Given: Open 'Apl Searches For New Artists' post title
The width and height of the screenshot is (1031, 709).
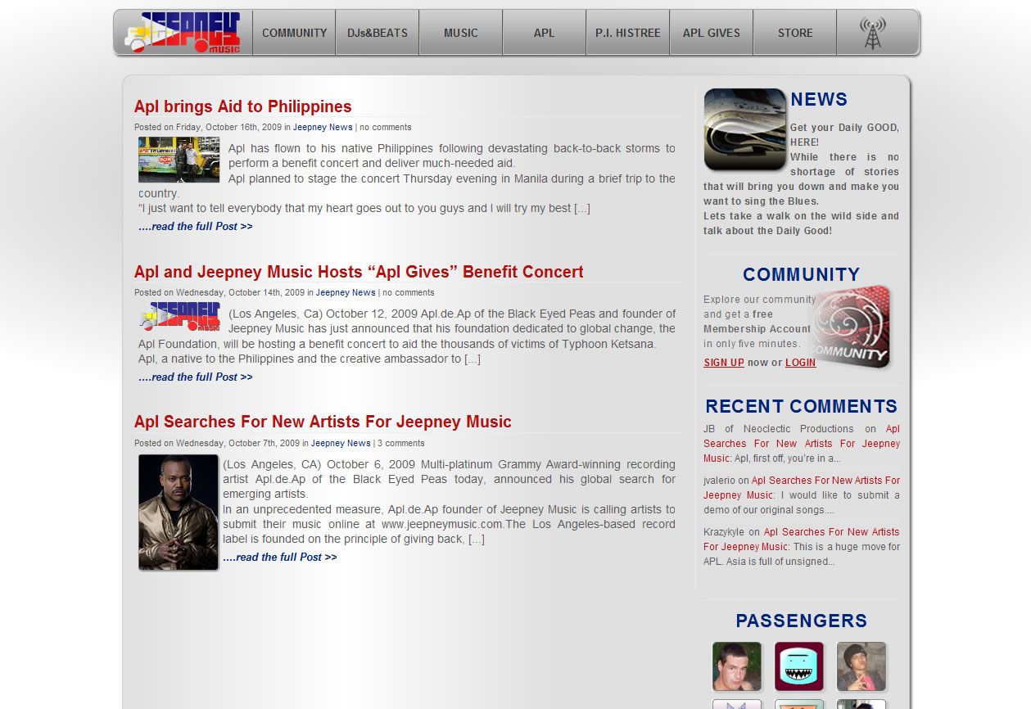Looking at the screenshot, I should tap(323, 422).
